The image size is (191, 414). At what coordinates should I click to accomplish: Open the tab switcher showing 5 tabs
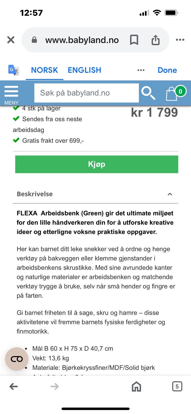pyautogui.click(x=177, y=387)
